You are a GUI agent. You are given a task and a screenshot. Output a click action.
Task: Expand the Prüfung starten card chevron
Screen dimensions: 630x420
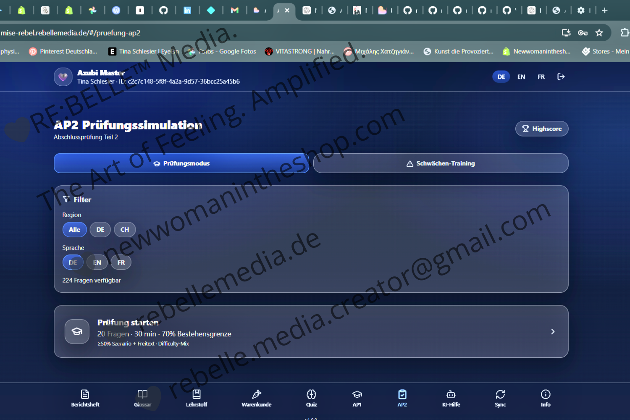(553, 331)
